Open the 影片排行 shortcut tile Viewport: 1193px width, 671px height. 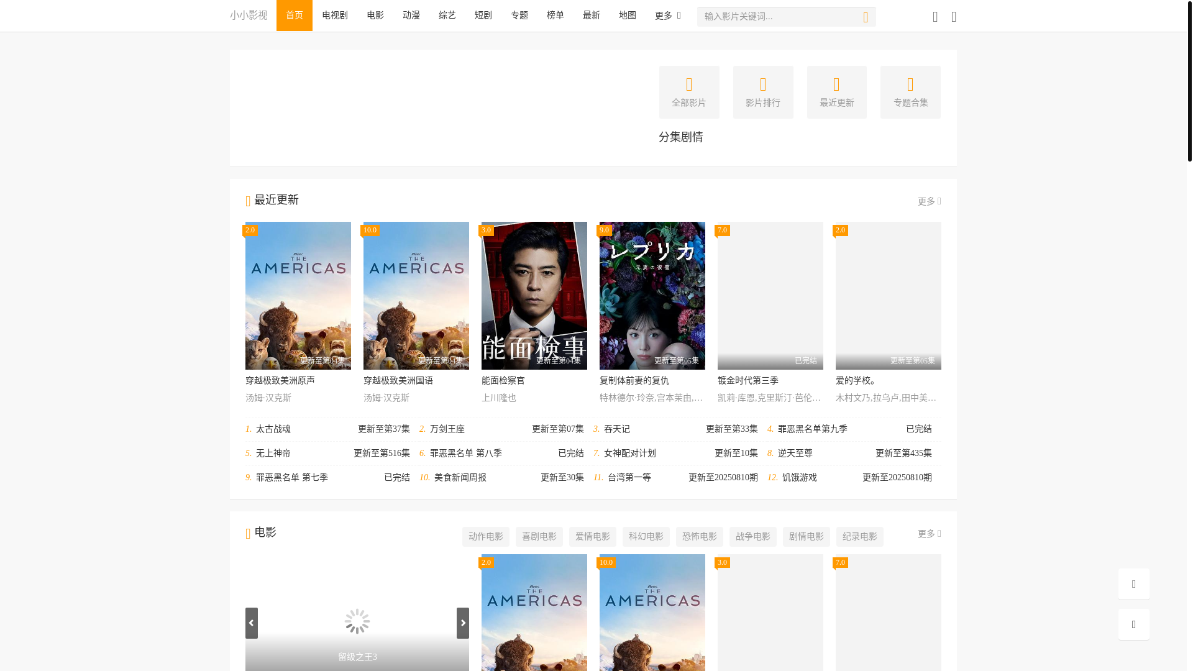pyautogui.click(x=763, y=92)
